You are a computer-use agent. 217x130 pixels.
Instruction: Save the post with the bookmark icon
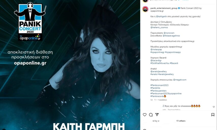point(213,115)
